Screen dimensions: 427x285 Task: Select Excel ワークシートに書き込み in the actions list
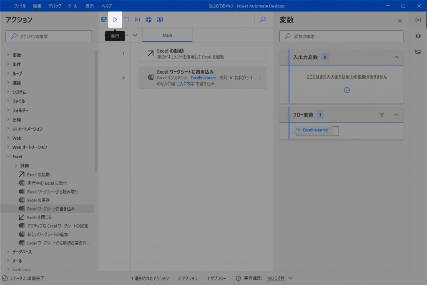tap(48, 209)
